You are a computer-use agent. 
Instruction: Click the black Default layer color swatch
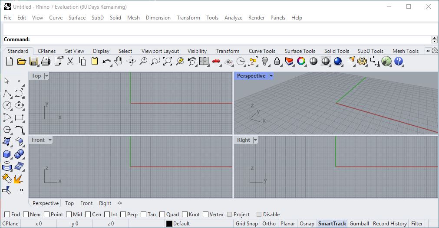tap(169, 224)
